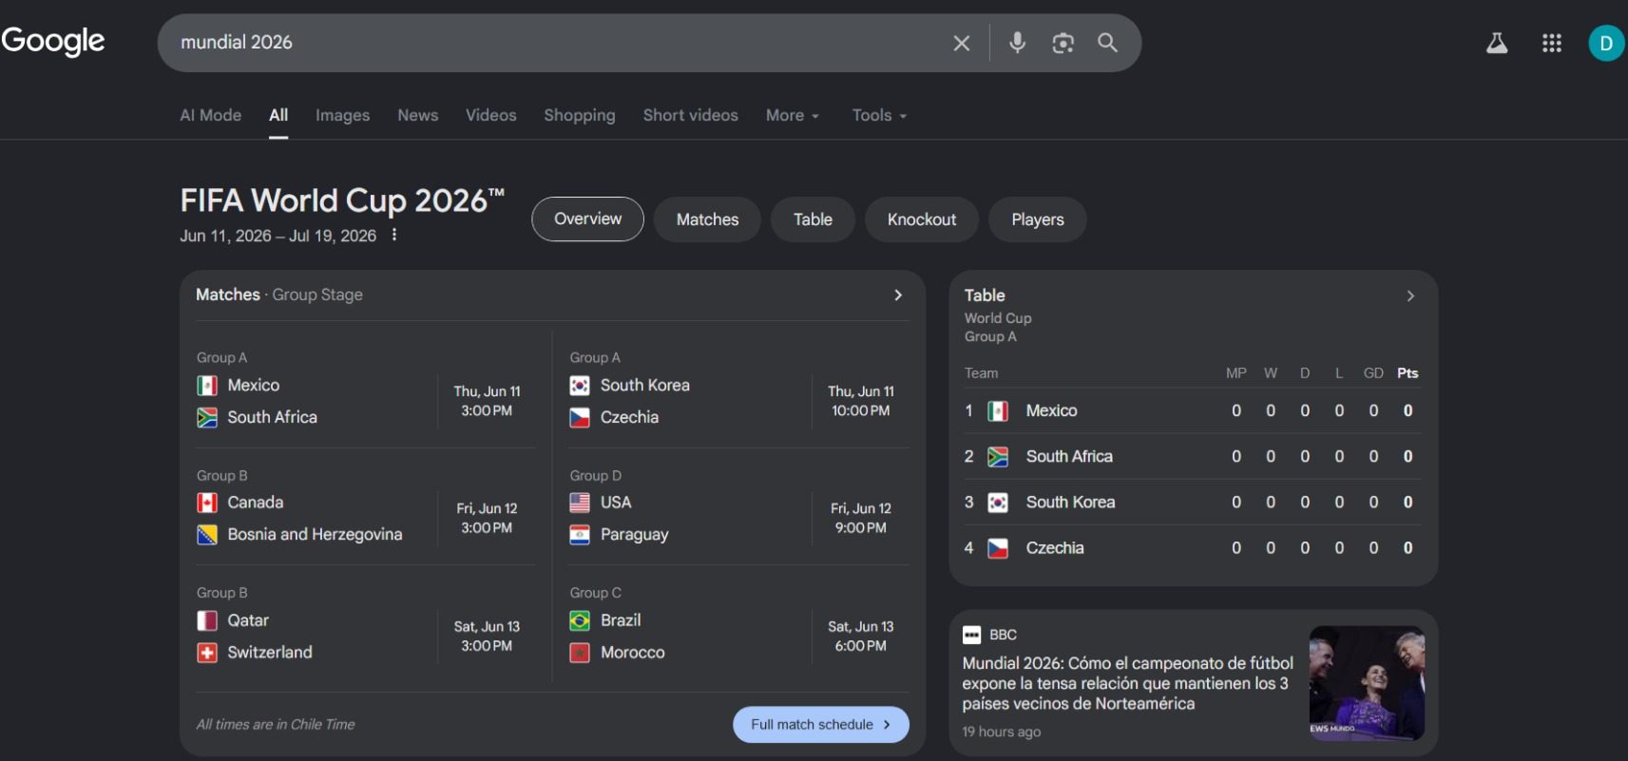Screen dimensions: 1628x761
Task: Open the Videos search tab
Action: (x=491, y=115)
